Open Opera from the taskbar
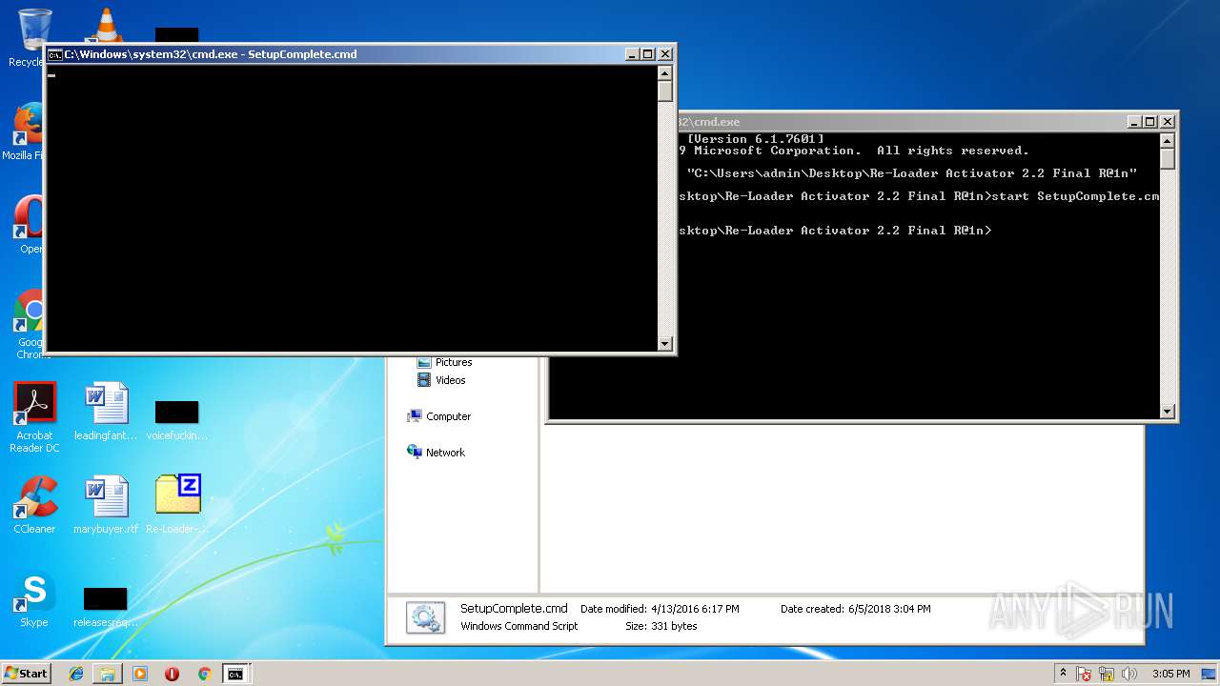 point(172,674)
